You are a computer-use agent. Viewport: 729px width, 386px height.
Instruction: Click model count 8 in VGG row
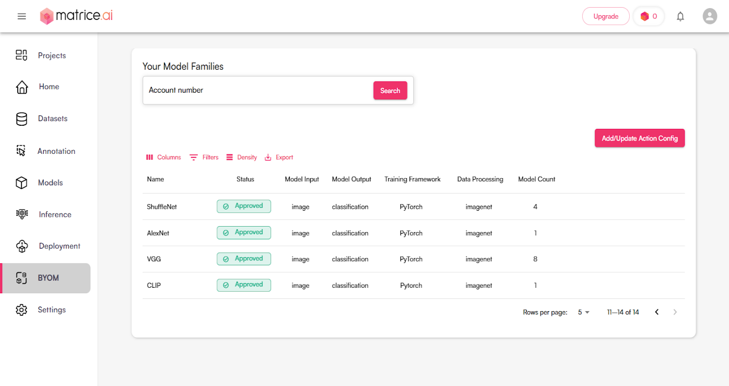coord(535,259)
